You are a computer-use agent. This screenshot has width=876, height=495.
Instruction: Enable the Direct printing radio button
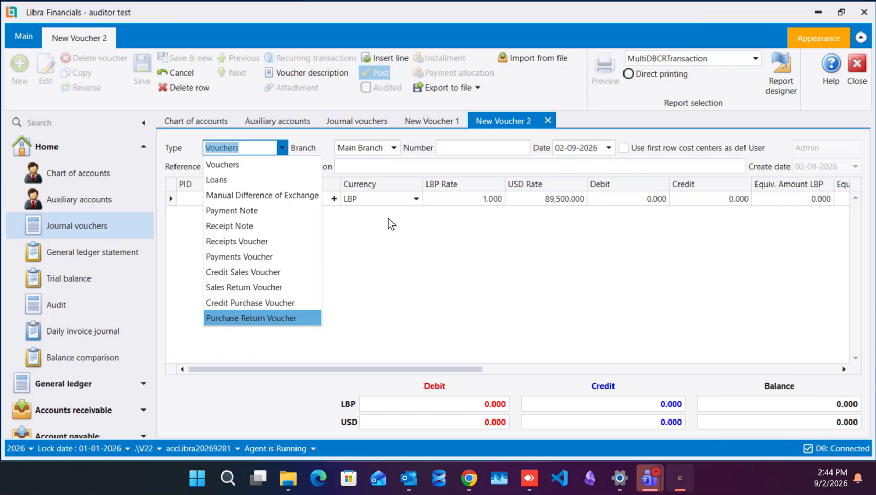[628, 74]
